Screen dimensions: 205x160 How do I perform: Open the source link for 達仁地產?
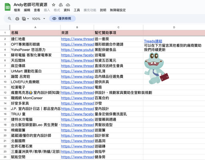coord(77,39)
